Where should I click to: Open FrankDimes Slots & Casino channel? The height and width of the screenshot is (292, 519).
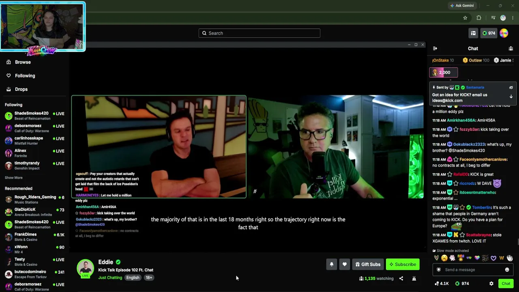point(34,237)
